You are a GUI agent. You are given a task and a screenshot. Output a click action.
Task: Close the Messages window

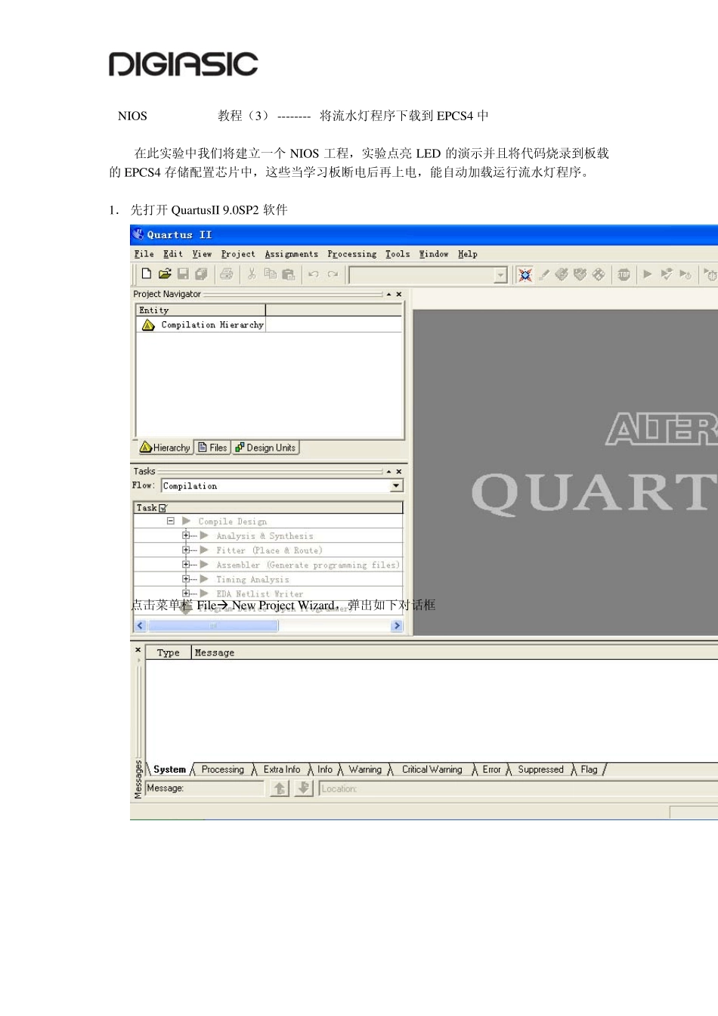coord(138,649)
